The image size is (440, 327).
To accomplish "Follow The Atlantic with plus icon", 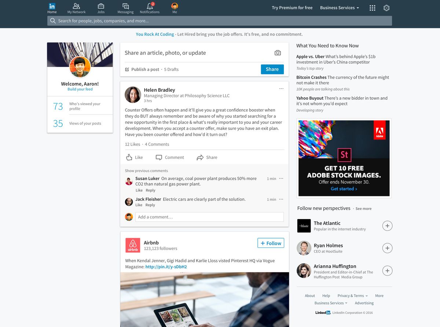I will 387,226.
